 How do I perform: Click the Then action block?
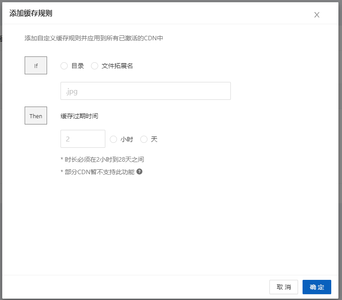(36, 116)
